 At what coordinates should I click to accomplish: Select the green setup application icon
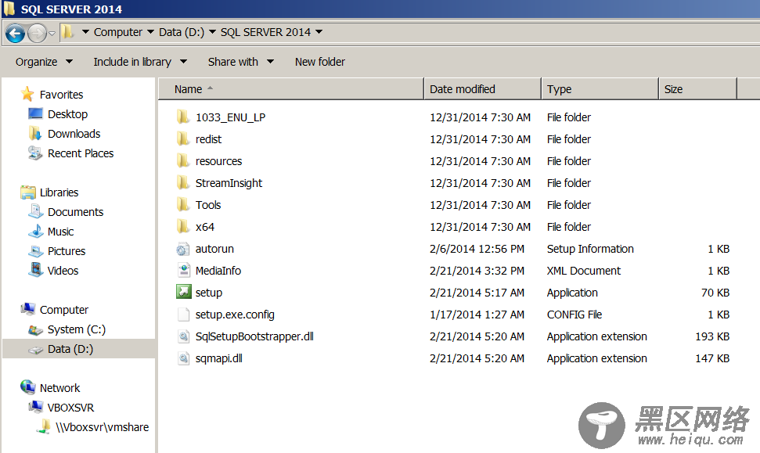coord(183,292)
